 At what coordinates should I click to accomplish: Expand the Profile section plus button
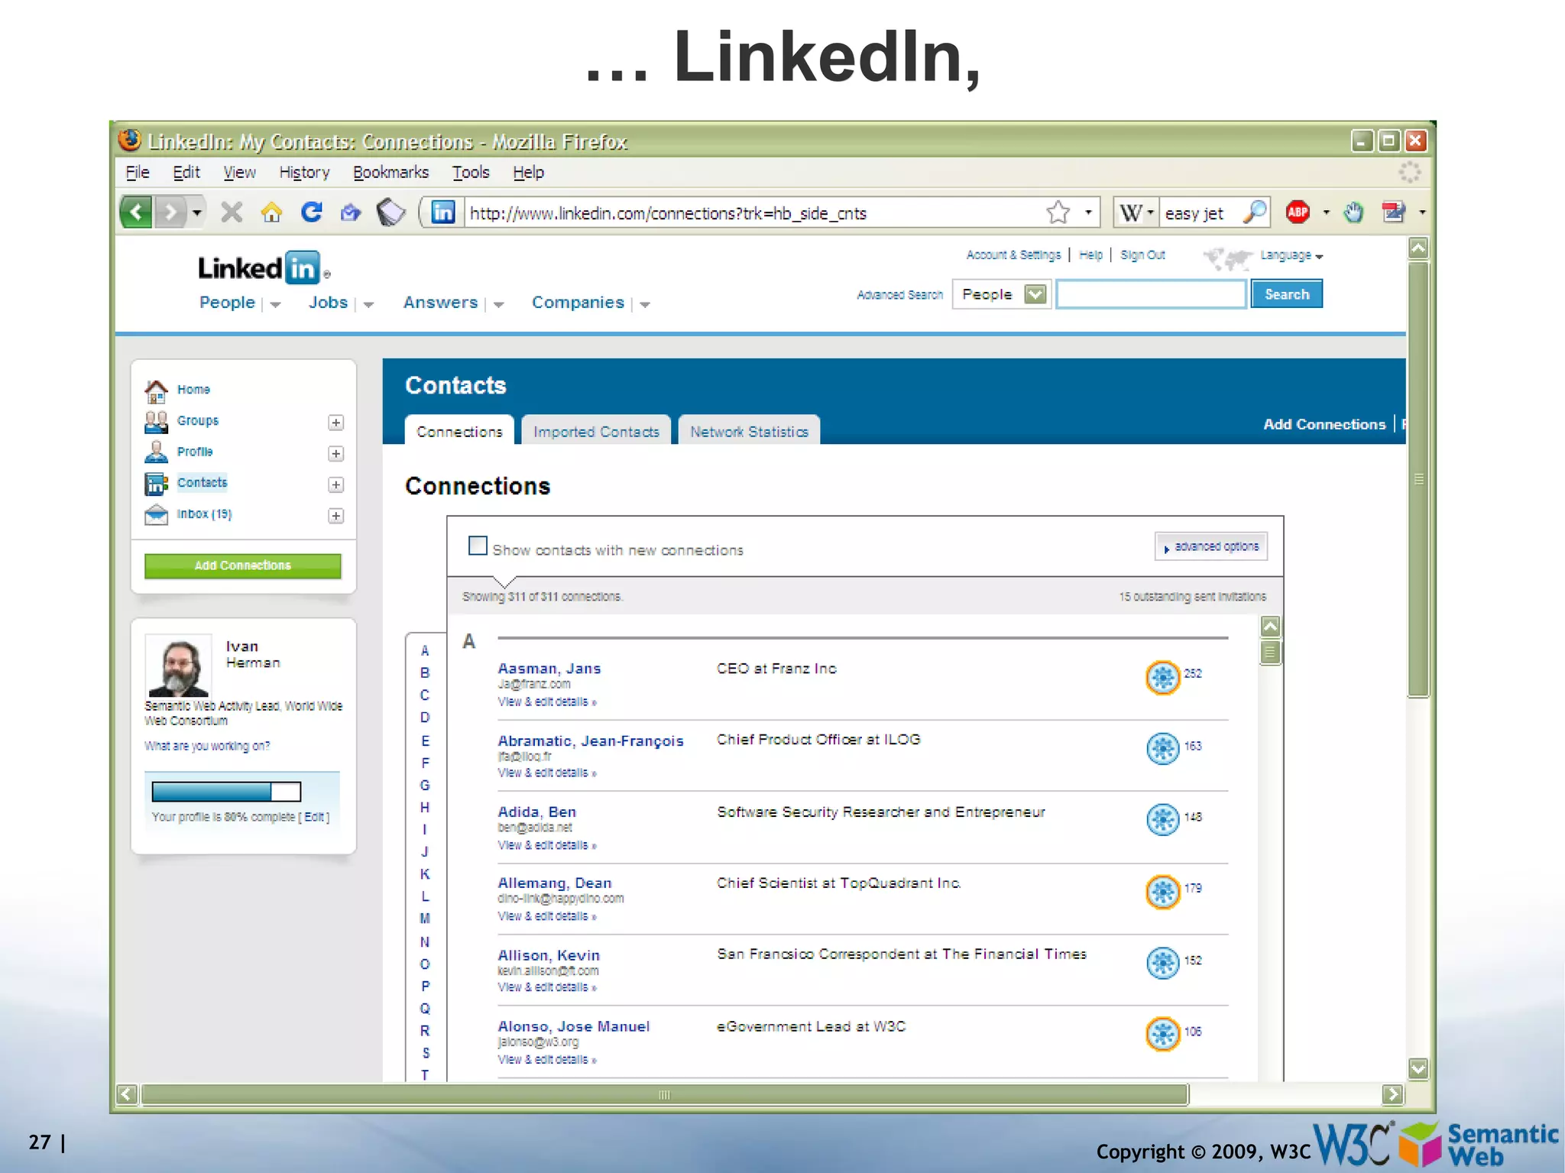(x=335, y=454)
